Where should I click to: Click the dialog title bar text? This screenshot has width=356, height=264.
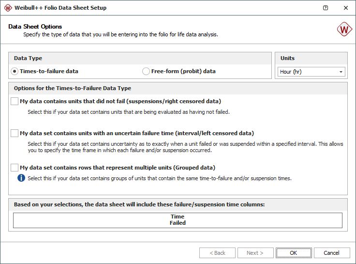pyautogui.click(x=60, y=8)
